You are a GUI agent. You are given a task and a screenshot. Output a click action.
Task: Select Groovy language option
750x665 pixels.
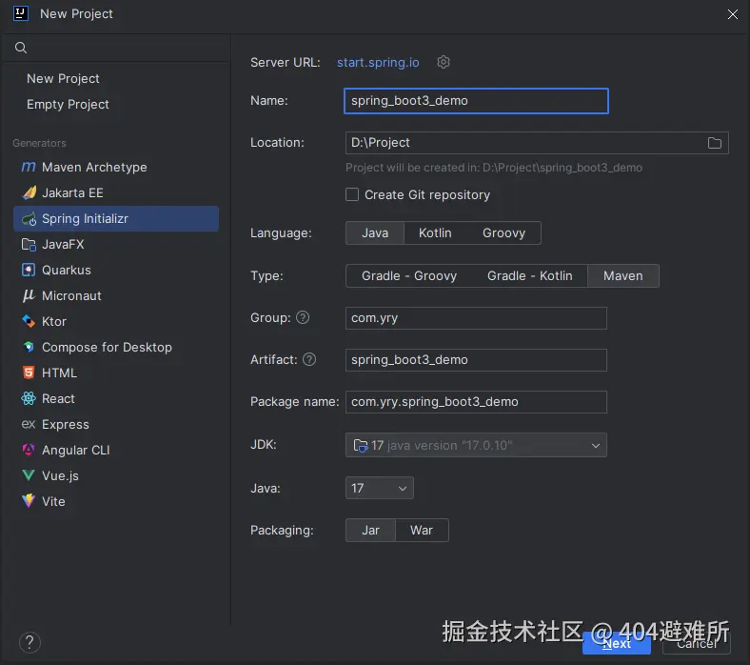pos(503,233)
